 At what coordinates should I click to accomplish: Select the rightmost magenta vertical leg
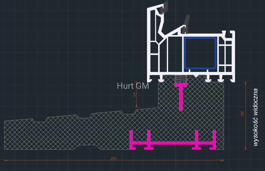tap(214, 139)
